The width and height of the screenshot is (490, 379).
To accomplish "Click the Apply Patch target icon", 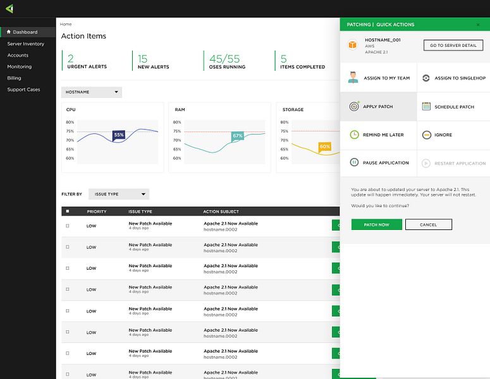I will click(354, 106).
